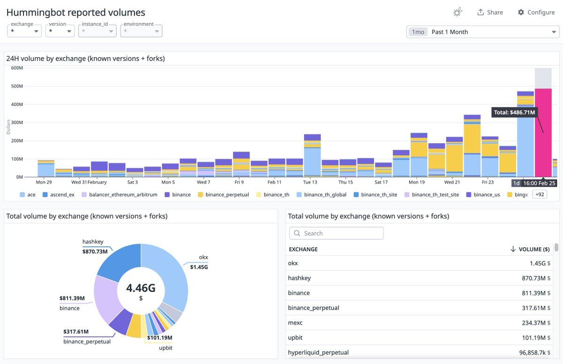
Task: Click the hyperliquid_perpetual table row
Action: click(x=419, y=352)
